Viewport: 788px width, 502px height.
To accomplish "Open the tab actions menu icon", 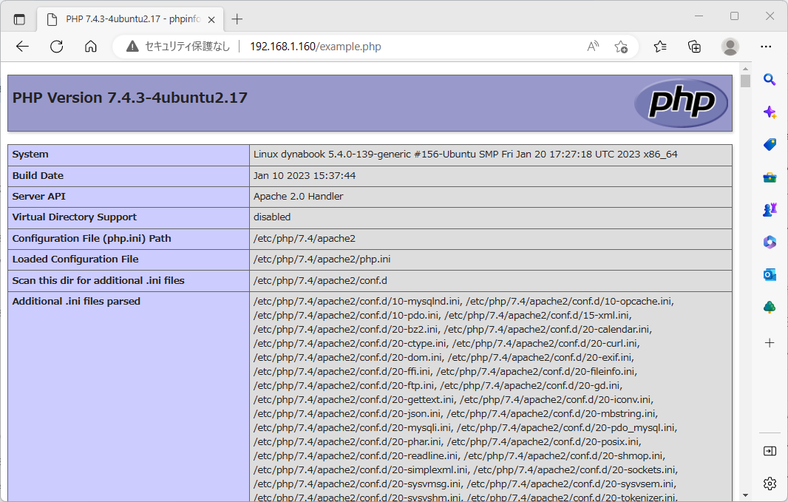I will 19,20.
